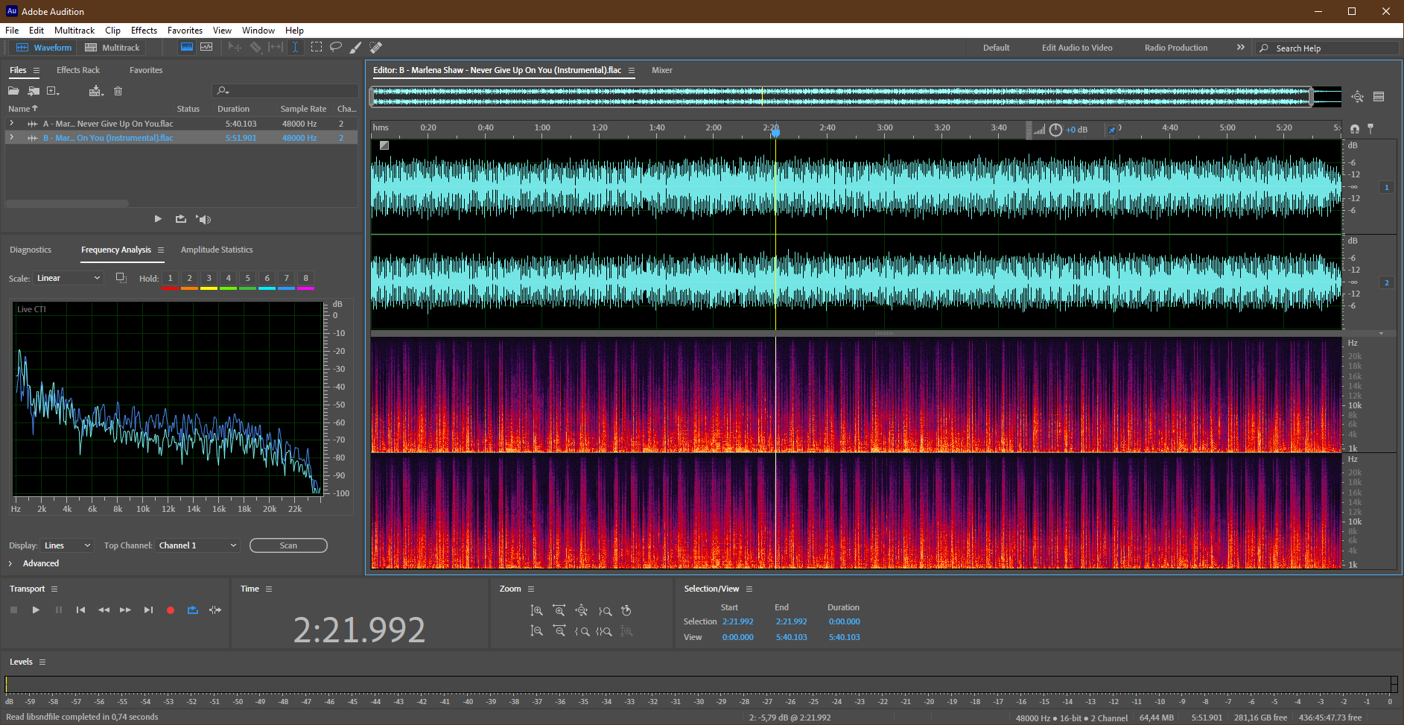Select the Paintbrush Selection tool

[x=356, y=47]
